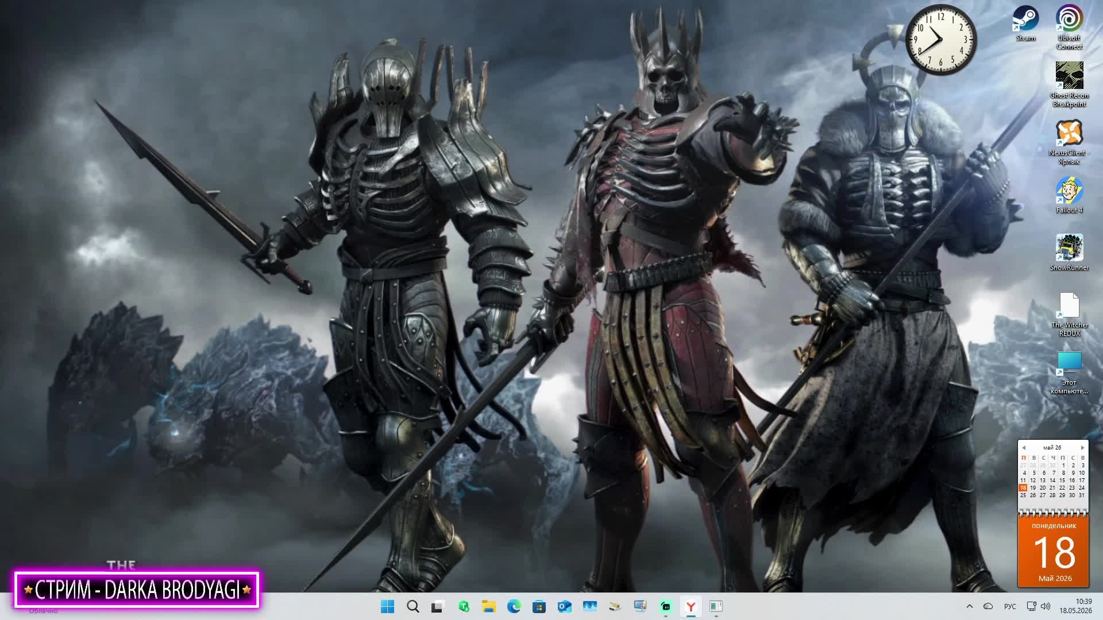1103x620 pixels.
Task: Show hidden tray icons chevron
Action: [970, 606]
